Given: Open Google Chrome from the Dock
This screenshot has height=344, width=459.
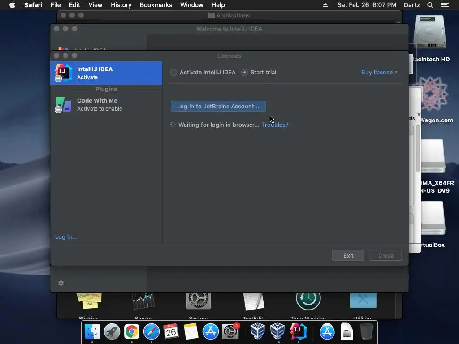Looking at the screenshot, I should [132, 331].
